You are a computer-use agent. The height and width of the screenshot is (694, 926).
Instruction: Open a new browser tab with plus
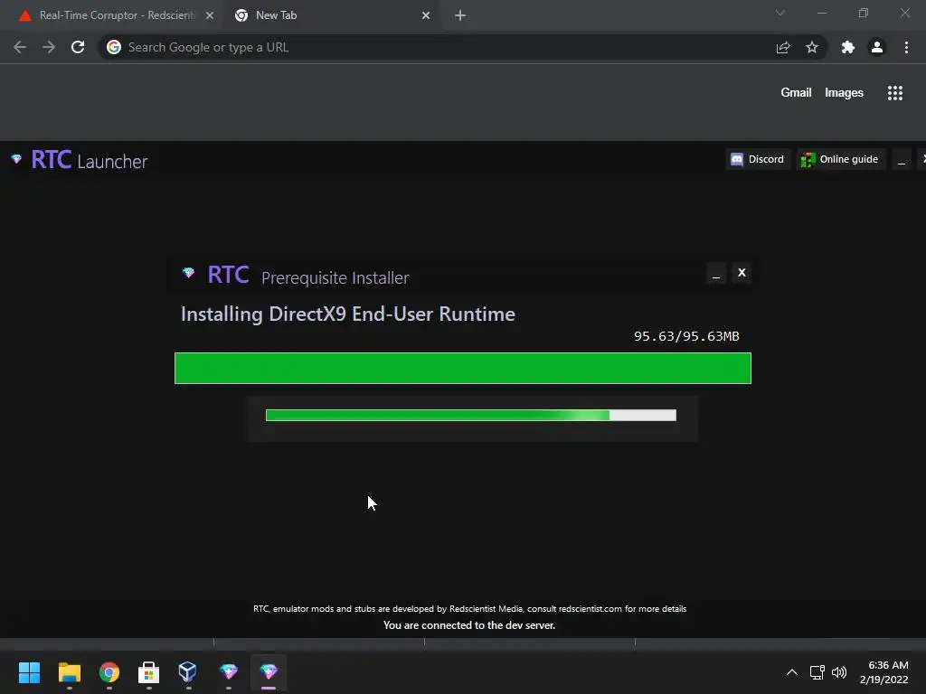pyautogui.click(x=460, y=15)
